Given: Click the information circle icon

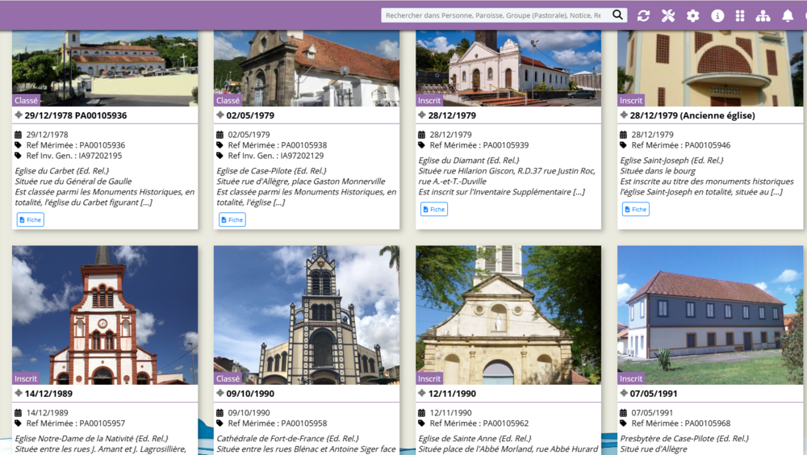Looking at the screenshot, I should [717, 15].
